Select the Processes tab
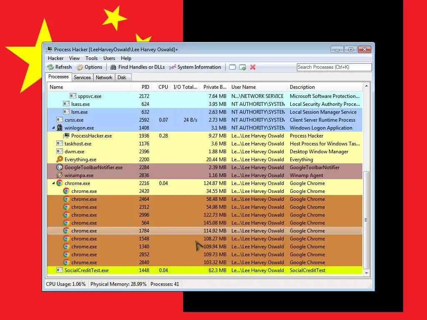 pyautogui.click(x=58, y=77)
